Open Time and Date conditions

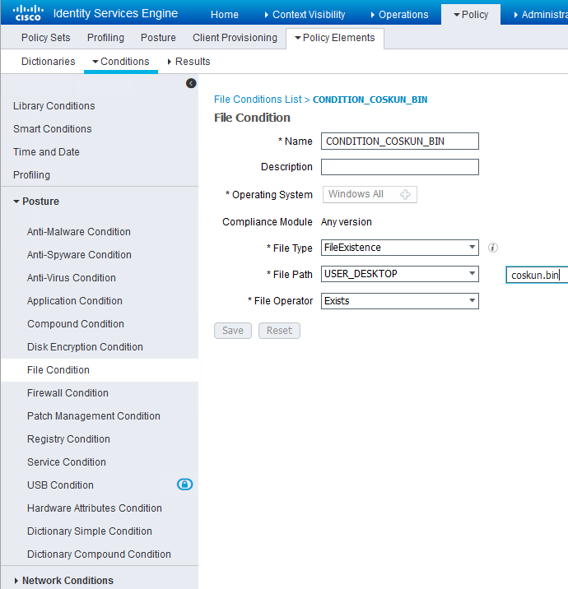click(46, 151)
